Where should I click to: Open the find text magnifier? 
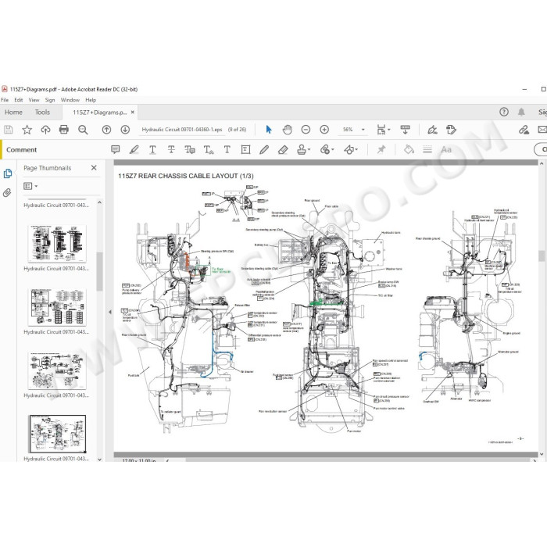tap(83, 130)
